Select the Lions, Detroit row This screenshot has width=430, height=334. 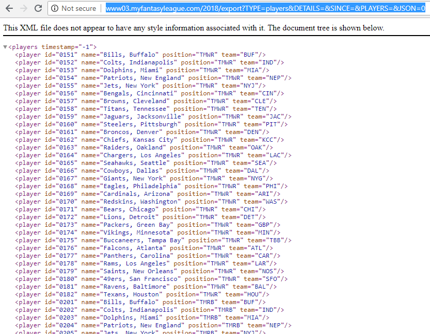pyautogui.click(x=140, y=217)
